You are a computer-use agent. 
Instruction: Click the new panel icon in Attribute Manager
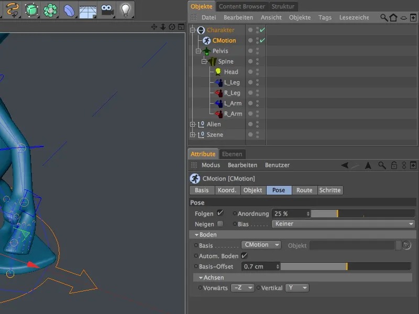[x=413, y=165]
